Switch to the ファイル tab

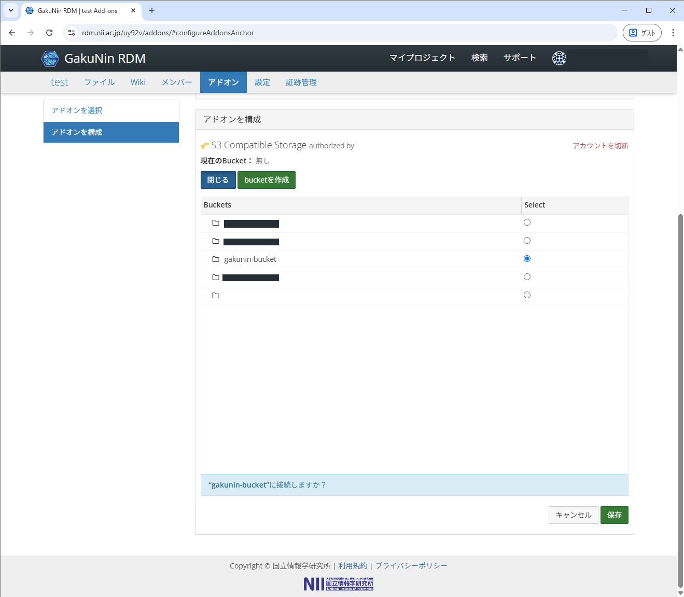point(100,82)
